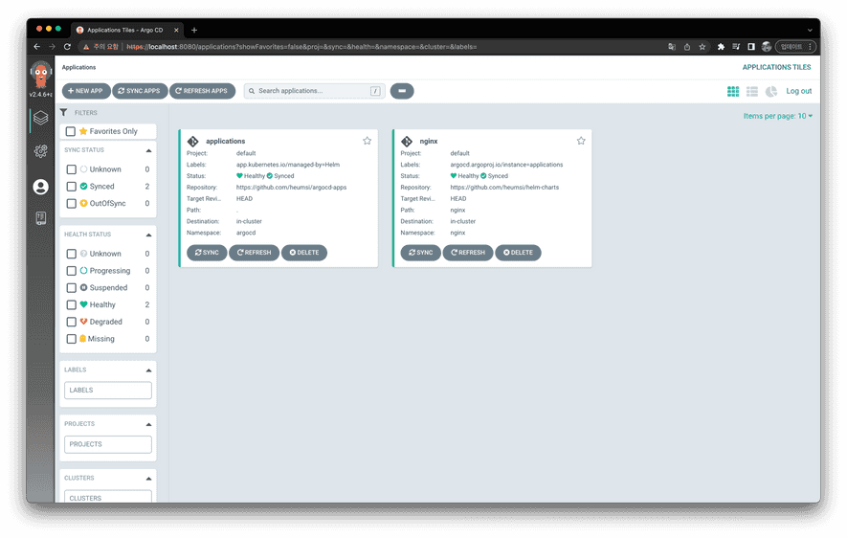Collapse the Sync Status filter section

148,150
